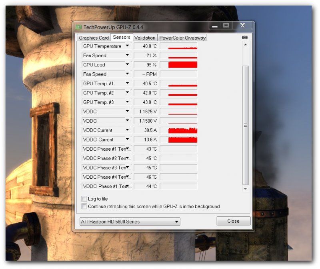This screenshot has width=320, height=269.
Task: Click the VDDC Current history graph
Action: coord(178,130)
